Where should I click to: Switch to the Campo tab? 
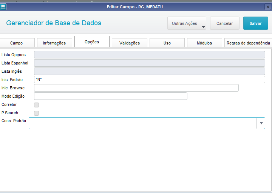pos(17,43)
